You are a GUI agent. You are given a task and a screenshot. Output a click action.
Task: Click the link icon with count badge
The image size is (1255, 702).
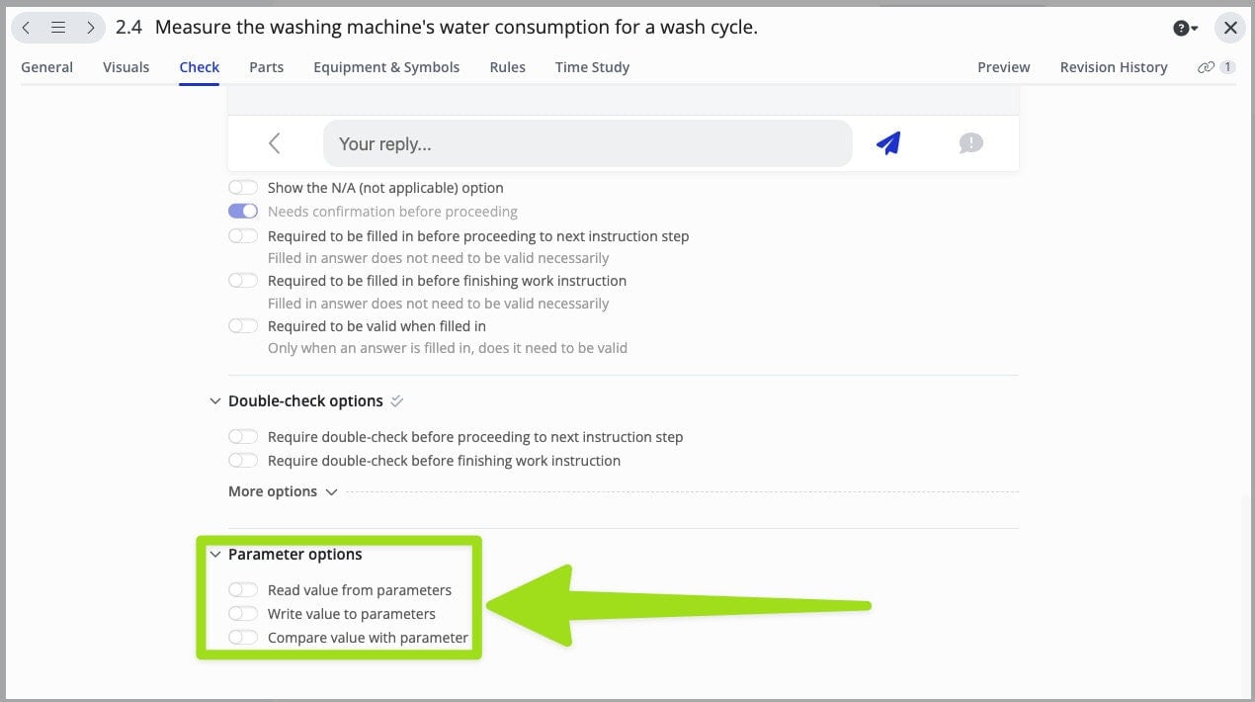coord(1215,67)
